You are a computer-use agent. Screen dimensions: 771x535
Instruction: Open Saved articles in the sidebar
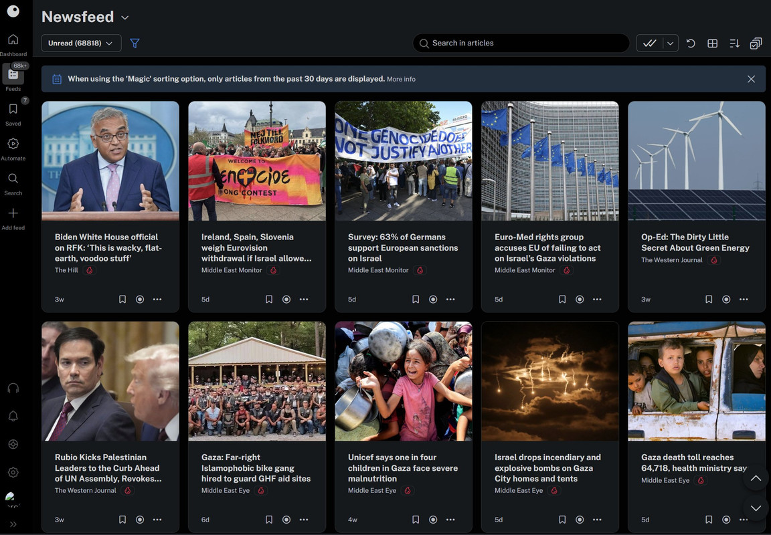(13, 114)
